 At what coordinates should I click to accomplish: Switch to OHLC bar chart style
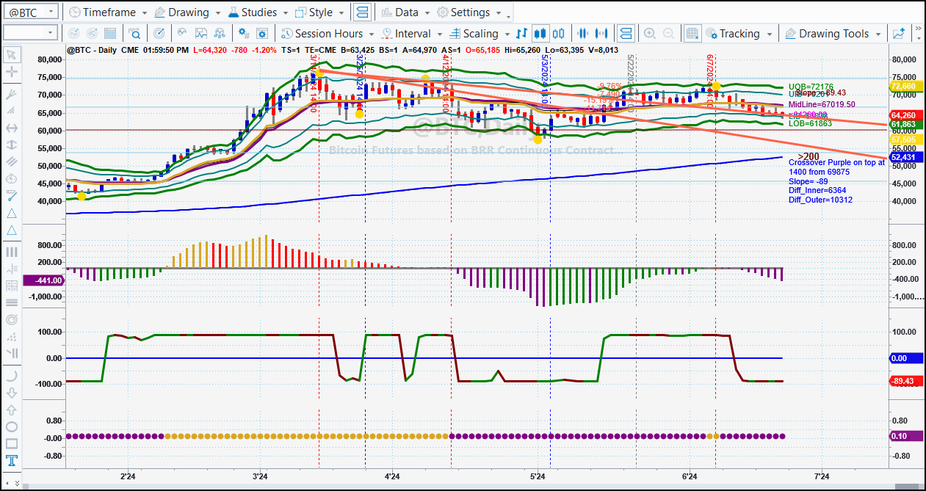tap(521, 33)
